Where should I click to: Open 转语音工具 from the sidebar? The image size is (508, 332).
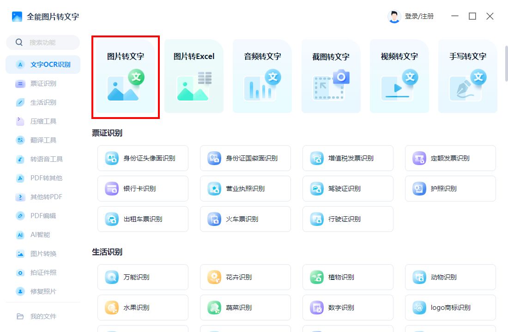pos(43,159)
